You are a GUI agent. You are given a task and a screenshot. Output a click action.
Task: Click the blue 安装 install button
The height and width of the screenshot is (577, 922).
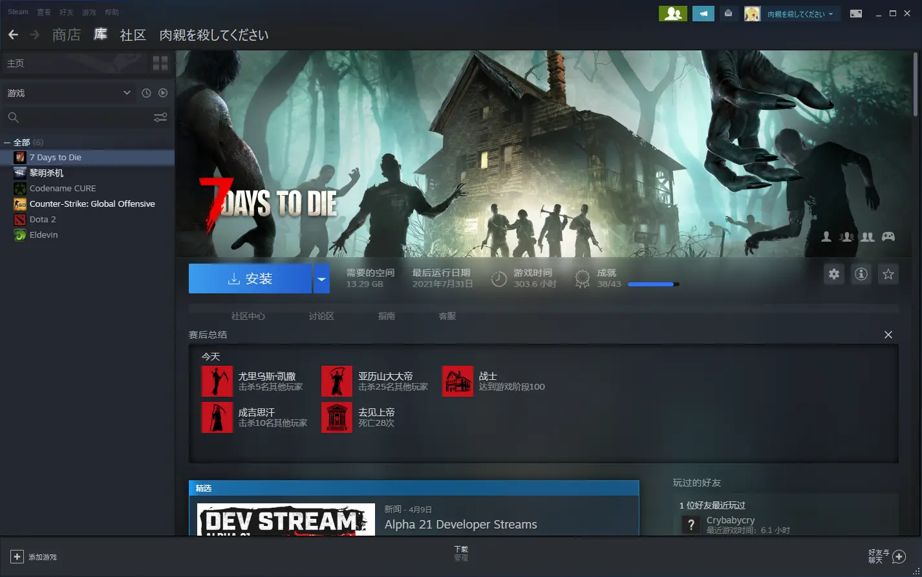[x=250, y=278]
